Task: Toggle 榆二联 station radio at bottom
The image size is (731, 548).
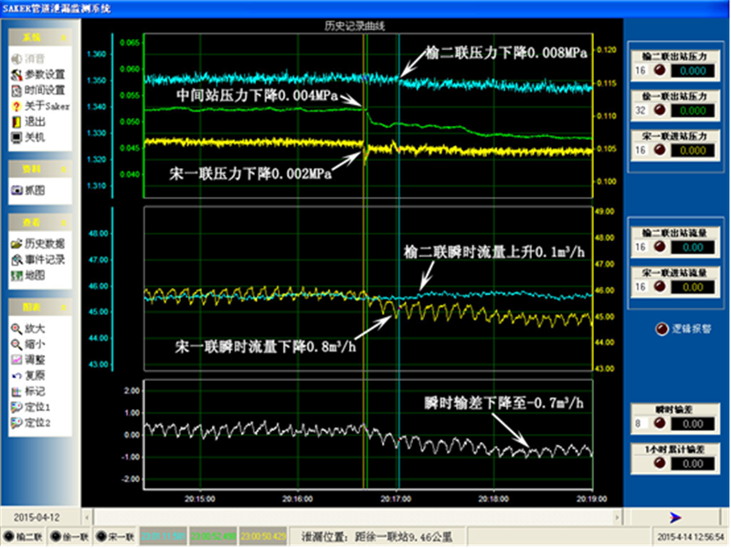Action: click(x=8, y=536)
